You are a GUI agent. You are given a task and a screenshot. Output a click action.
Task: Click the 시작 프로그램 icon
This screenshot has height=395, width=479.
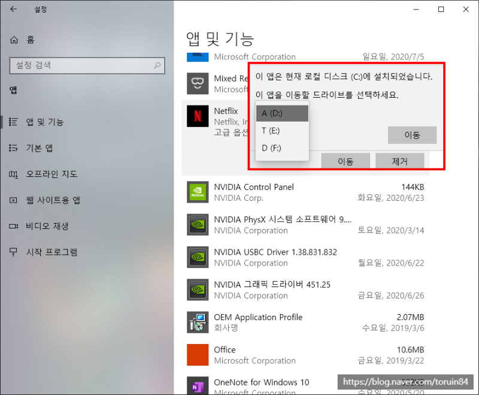click(x=13, y=252)
